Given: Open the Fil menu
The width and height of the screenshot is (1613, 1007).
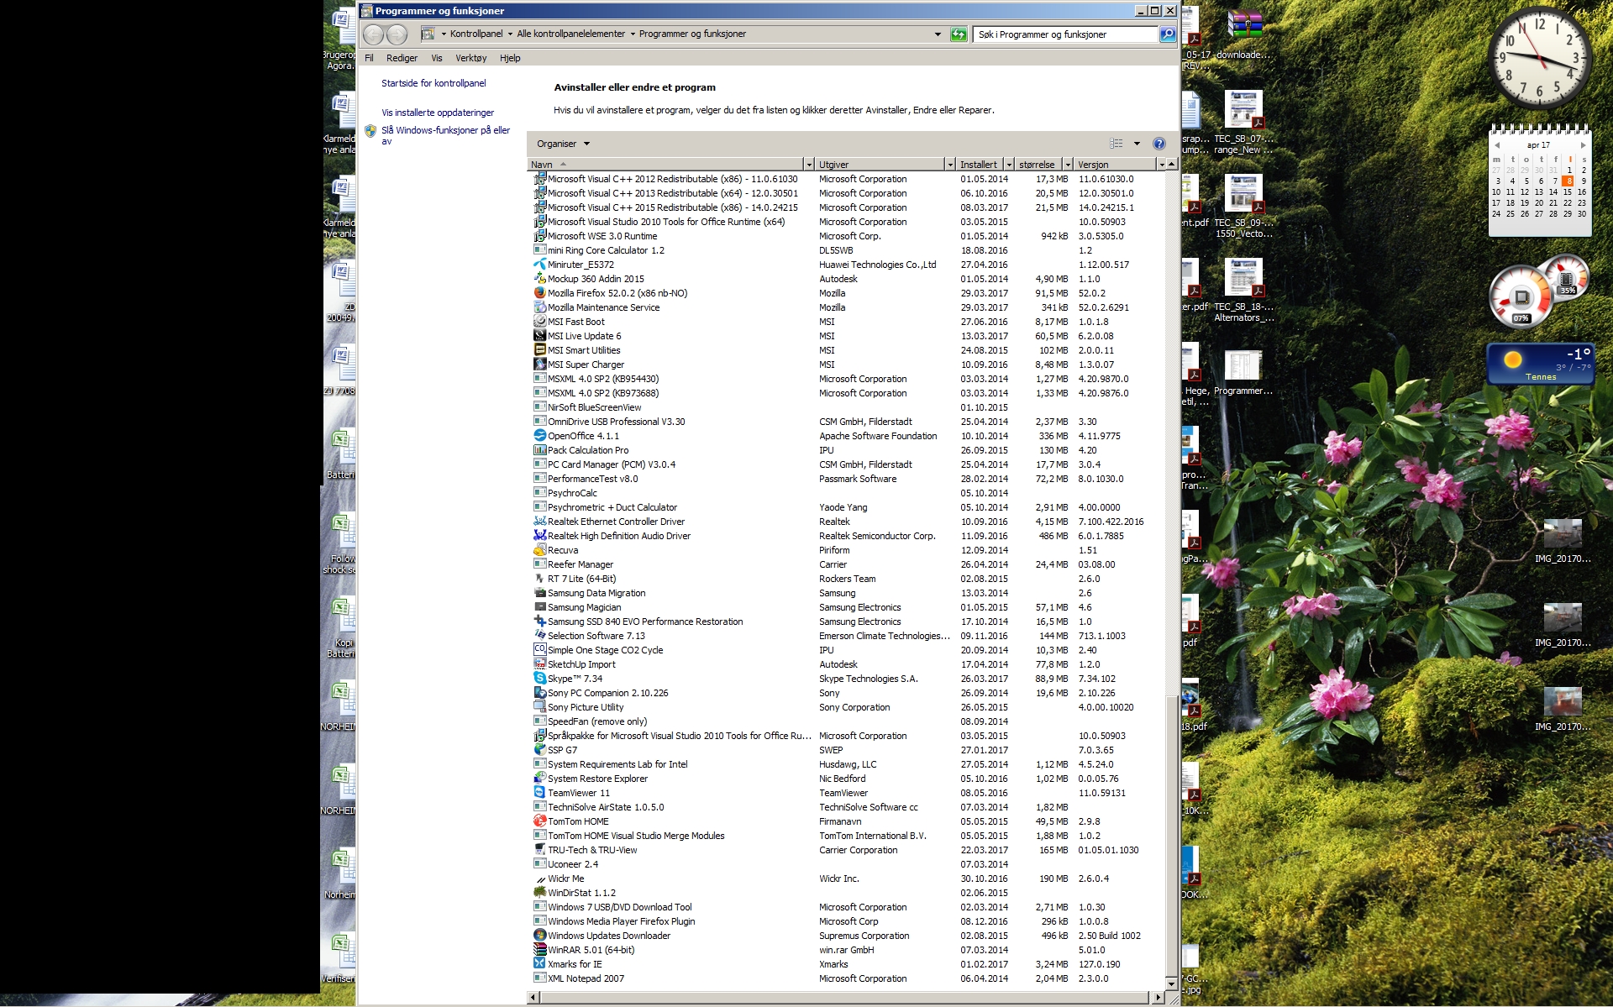Looking at the screenshot, I should point(369,58).
